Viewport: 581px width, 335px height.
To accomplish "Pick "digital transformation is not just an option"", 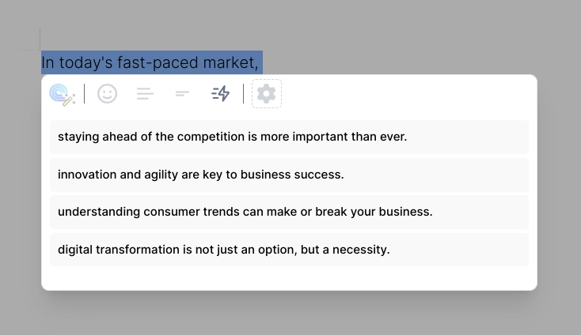I will [x=289, y=250].
